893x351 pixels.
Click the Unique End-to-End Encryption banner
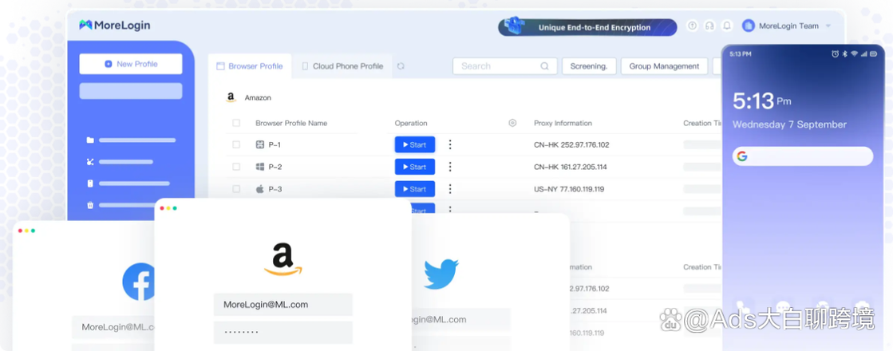coord(587,27)
